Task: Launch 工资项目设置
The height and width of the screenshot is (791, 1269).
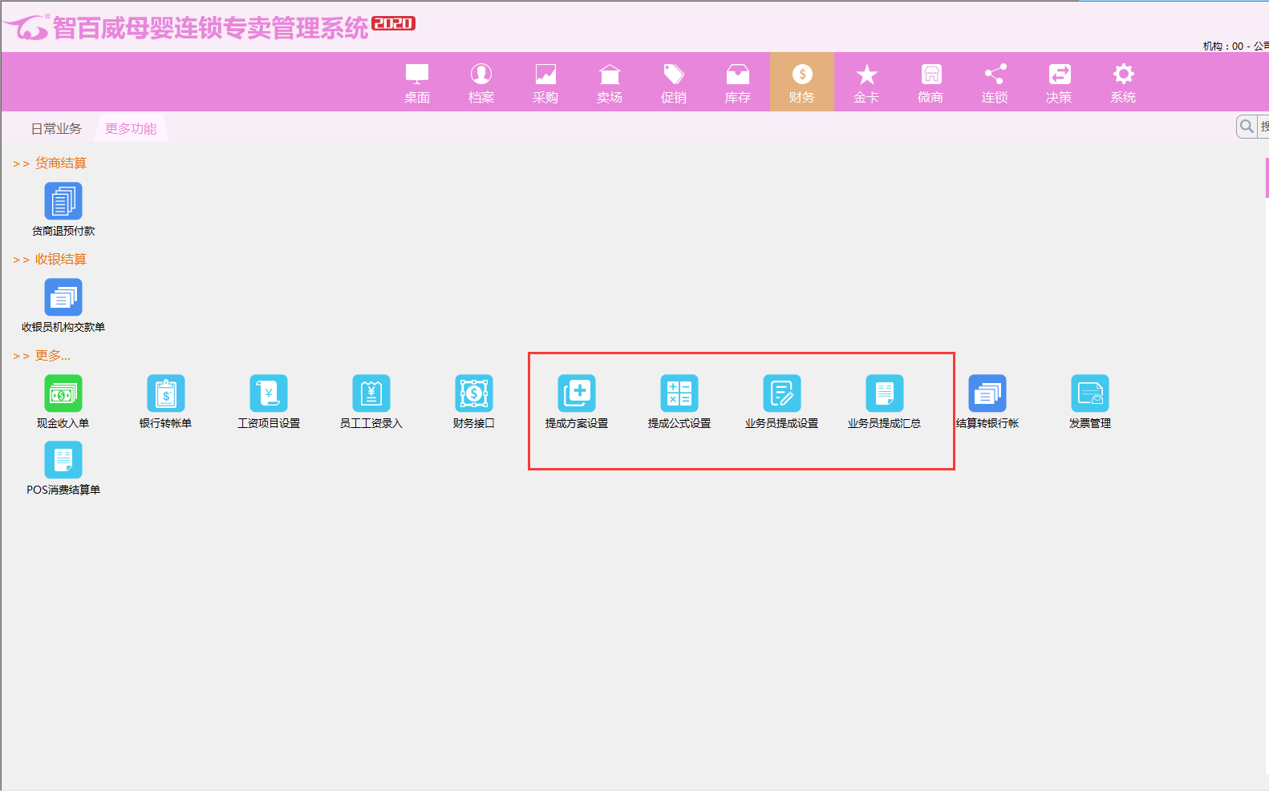Action: 269,393
